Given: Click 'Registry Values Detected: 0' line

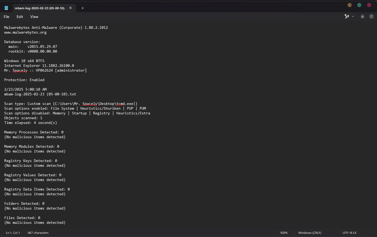Looking at the screenshot, I should 33,175.
